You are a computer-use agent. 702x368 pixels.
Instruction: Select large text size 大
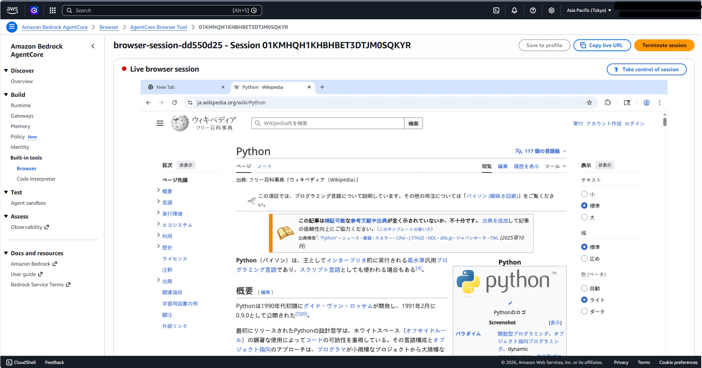(584, 217)
